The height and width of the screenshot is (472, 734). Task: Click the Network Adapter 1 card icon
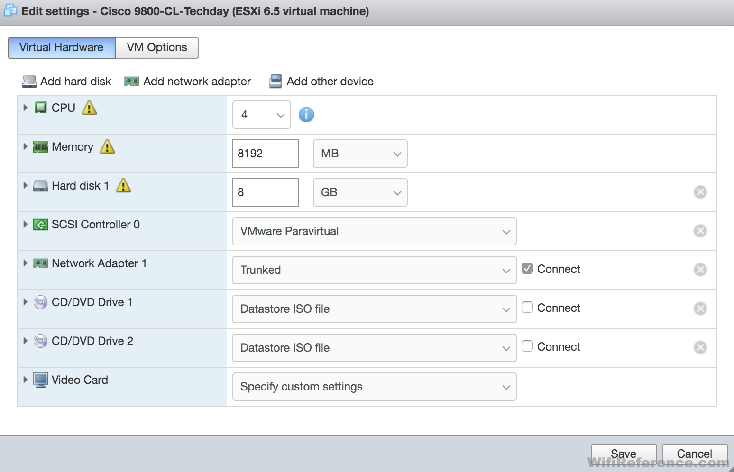point(41,263)
